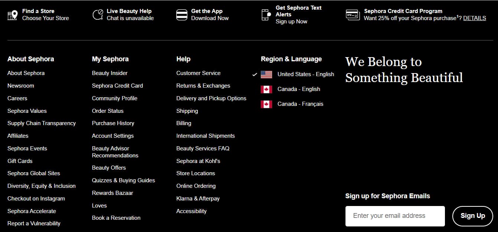498x232 pixels.
Task: Open the Order Status page
Action: click(107, 111)
